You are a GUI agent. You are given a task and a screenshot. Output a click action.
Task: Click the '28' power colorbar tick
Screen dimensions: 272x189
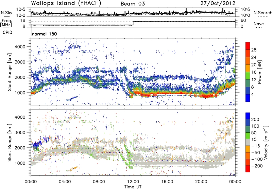point(254,50)
